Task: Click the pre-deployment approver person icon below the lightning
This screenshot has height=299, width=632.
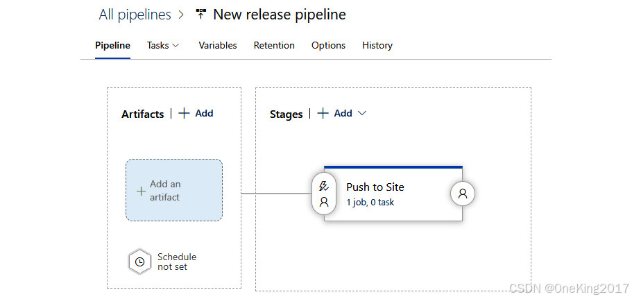Action: click(323, 203)
